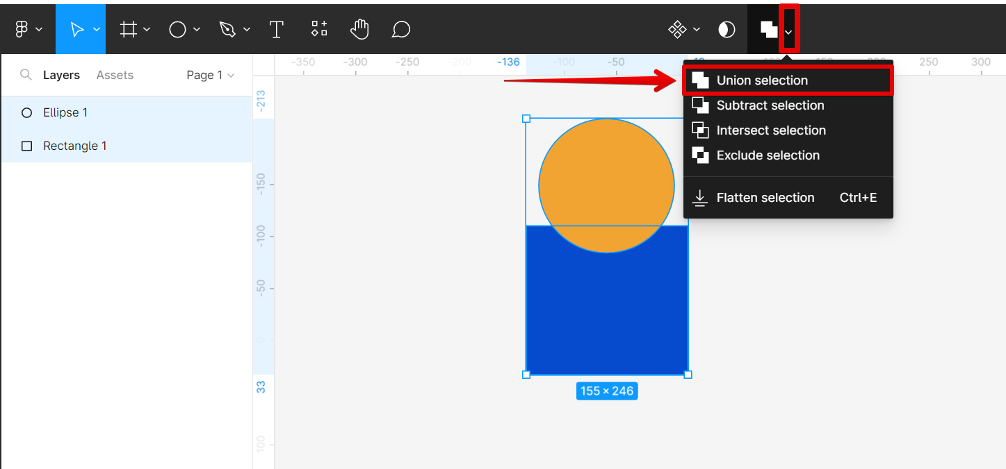Select the Ellipse 1 layer
The height and width of the screenshot is (469, 1006).
pos(65,112)
